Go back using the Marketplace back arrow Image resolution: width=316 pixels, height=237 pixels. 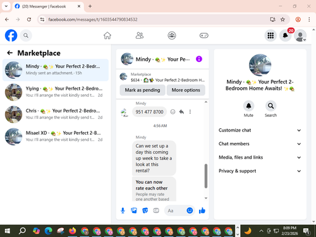click(x=9, y=53)
